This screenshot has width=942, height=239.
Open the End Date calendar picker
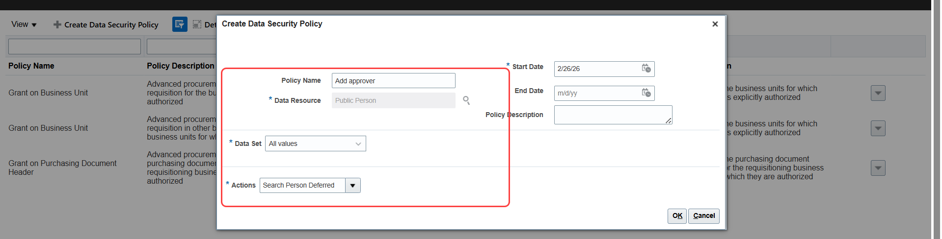point(646,93)
